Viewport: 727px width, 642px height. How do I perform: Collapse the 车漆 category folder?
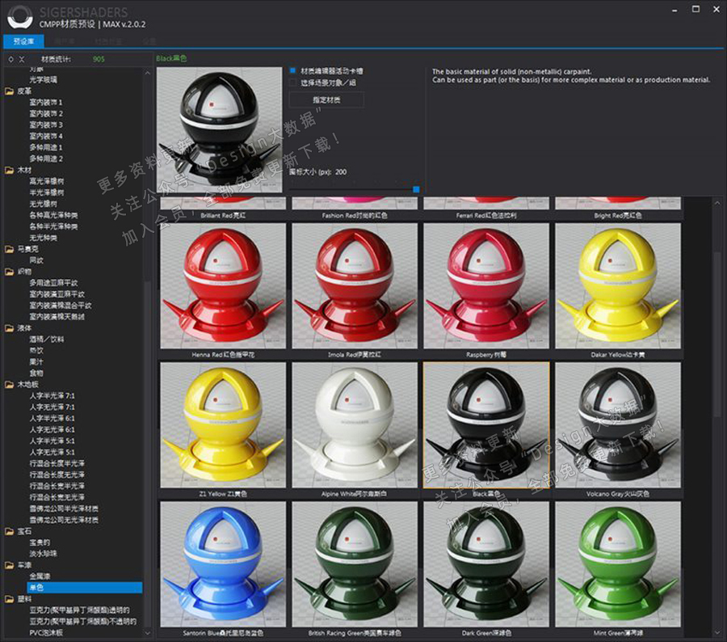[x=10, y=565]
